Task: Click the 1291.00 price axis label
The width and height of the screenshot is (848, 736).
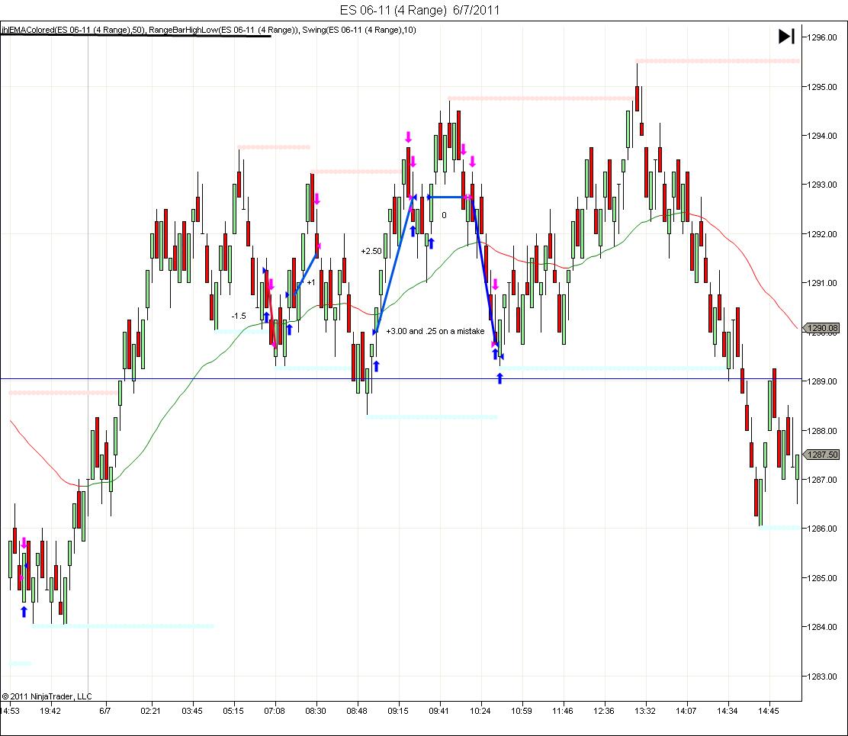Action: point(822,283)
